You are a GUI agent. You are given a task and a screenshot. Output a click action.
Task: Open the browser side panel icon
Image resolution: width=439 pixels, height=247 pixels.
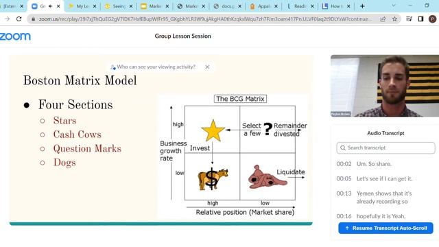pos(420,19)
